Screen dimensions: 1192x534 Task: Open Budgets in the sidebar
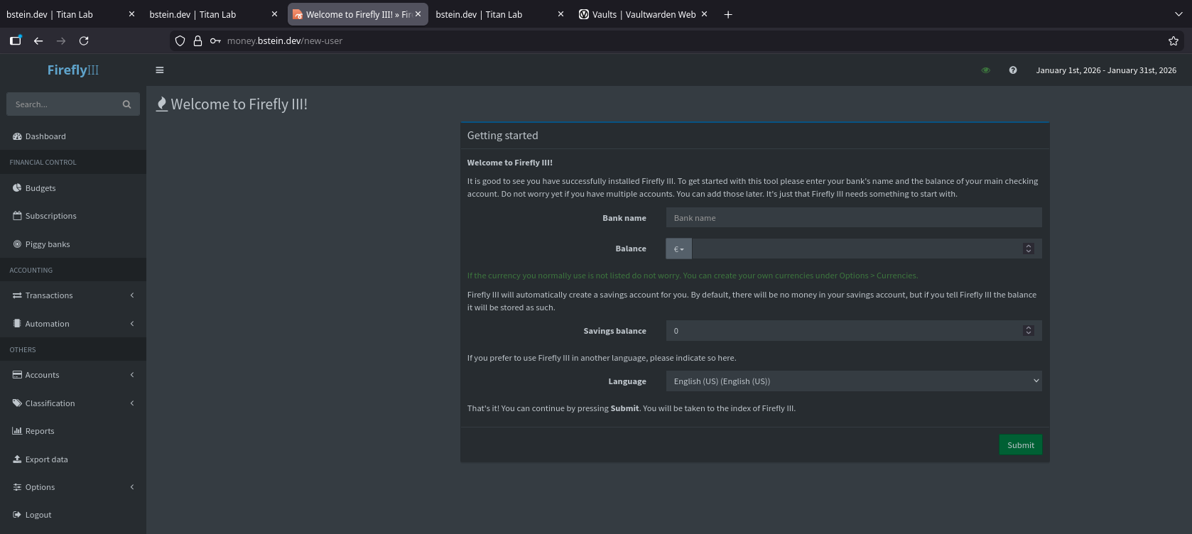40,188
